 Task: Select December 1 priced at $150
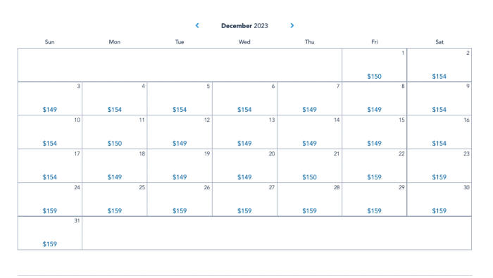click(374, 65)
